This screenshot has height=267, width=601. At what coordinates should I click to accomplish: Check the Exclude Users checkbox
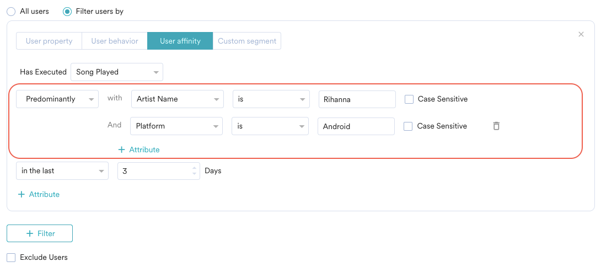pyautogui.click(x=11, y=257)
